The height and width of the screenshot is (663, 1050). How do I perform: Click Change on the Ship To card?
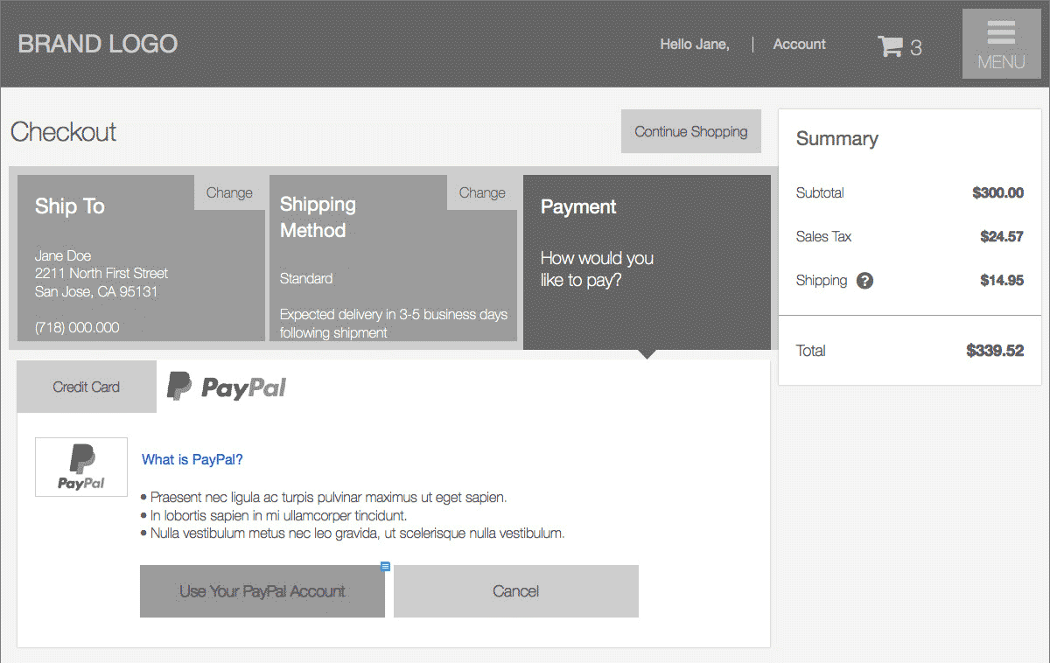pyautogui.click(x=229, y=192)
